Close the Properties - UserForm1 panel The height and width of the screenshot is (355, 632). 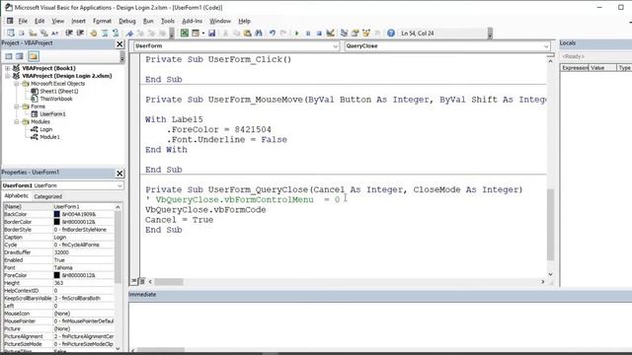point(119,174)
